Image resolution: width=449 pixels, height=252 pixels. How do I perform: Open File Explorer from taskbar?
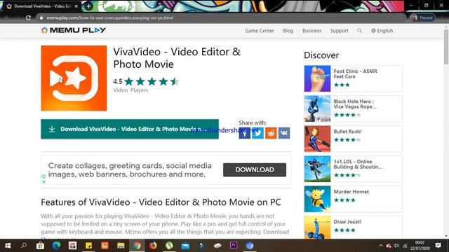(121, 246)
